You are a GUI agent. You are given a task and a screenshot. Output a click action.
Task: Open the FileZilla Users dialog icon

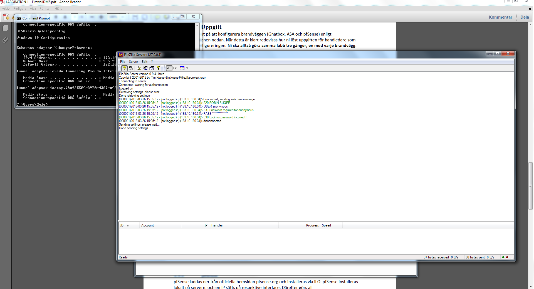coord(145,68)
